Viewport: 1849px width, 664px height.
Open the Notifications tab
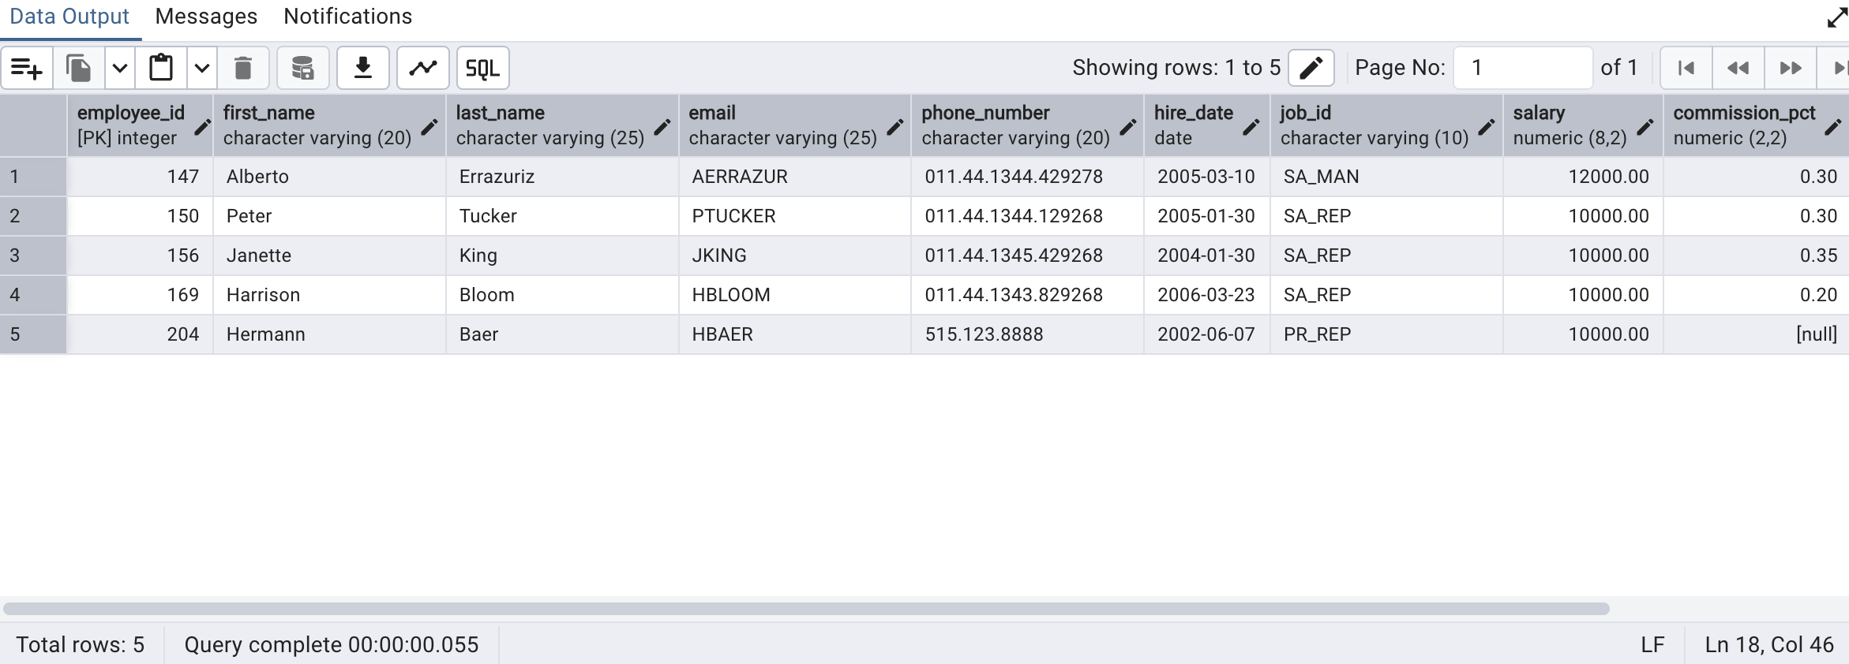click(x=347, y=17)
